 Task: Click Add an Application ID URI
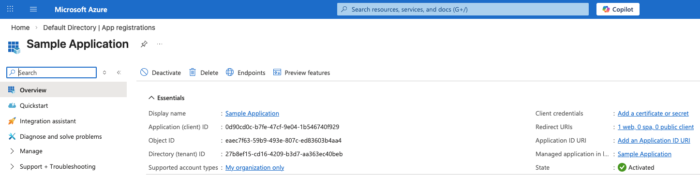(654, 140)
